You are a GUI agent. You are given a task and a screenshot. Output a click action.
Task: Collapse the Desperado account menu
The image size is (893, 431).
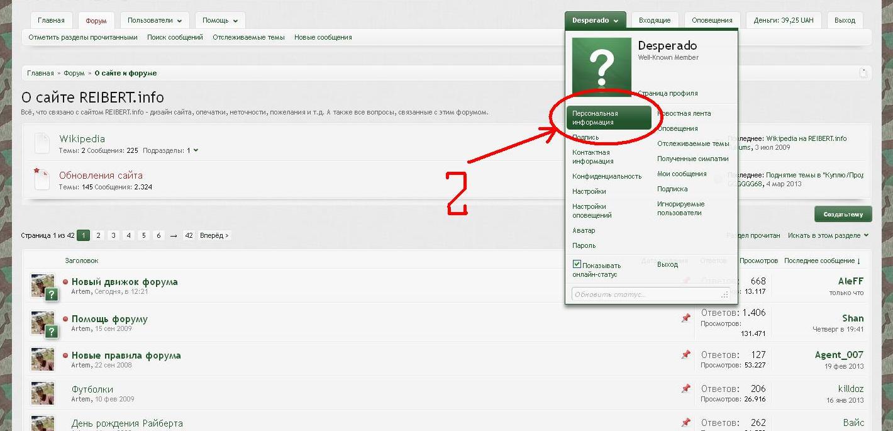pos(595,20)
